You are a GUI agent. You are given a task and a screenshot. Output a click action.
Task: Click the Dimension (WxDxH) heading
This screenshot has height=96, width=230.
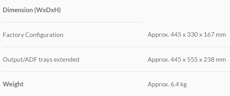[x=32, y=10]
